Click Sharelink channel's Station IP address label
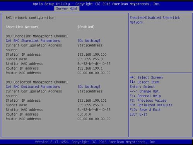The image size is (193, 145). pyautogui.click(x=23, y=55)
